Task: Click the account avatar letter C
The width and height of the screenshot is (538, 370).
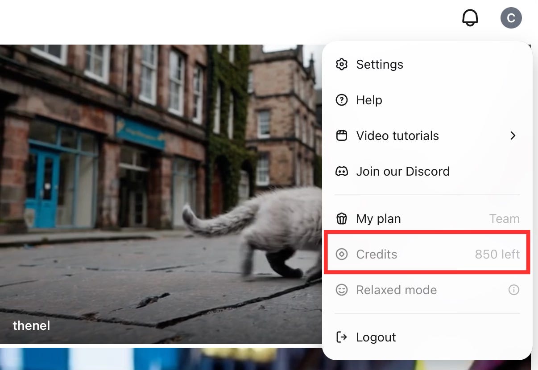Action: 511,18
